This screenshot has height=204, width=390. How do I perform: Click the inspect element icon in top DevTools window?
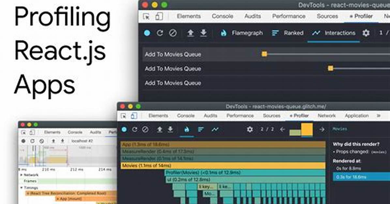coord(146,16)
